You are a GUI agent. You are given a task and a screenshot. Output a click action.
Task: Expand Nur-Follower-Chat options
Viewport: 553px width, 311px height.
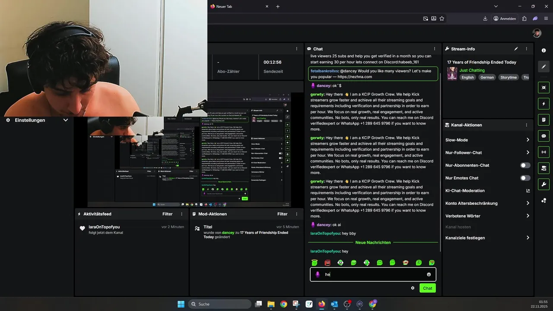click(528, 152)
